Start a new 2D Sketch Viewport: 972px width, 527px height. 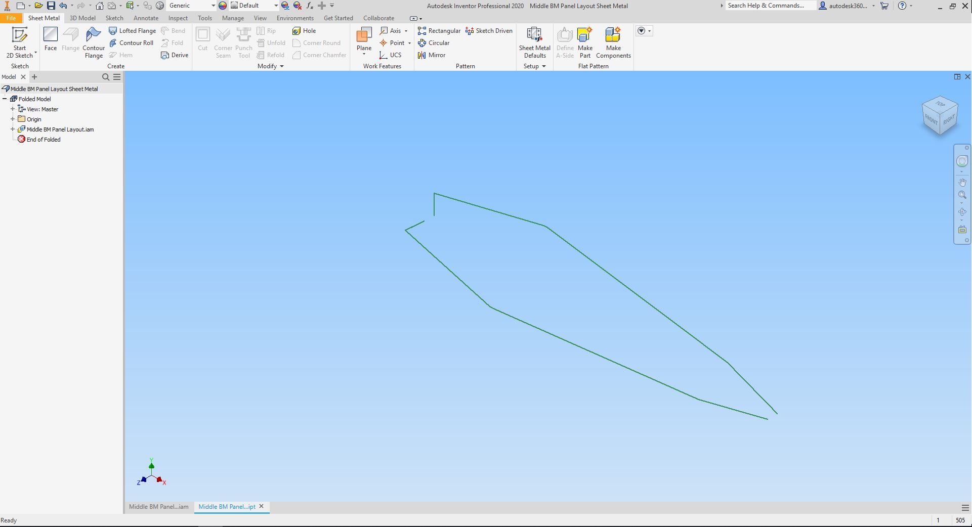[x=20, y=42]
